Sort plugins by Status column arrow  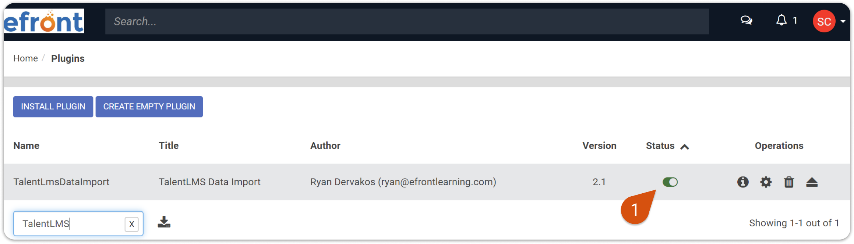(684, 147)
